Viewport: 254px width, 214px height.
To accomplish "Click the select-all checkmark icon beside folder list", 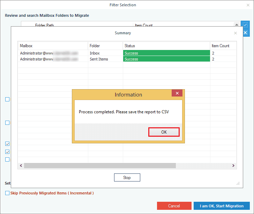I will click(x=245, y=25).
